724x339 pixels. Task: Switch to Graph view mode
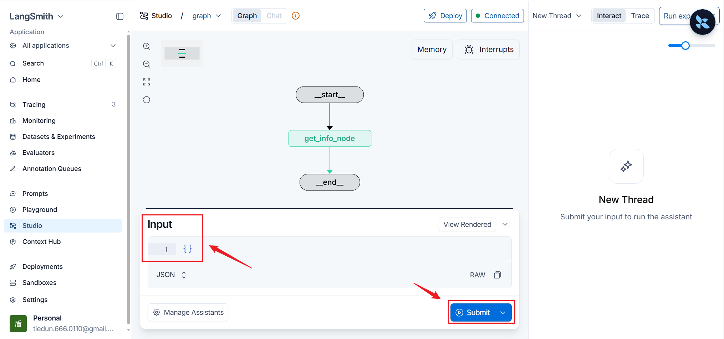[247, 16]
